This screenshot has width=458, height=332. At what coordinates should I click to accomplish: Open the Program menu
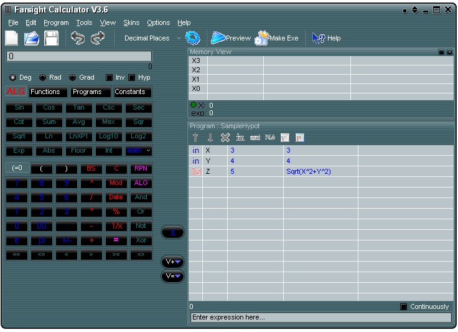(56, 23)
